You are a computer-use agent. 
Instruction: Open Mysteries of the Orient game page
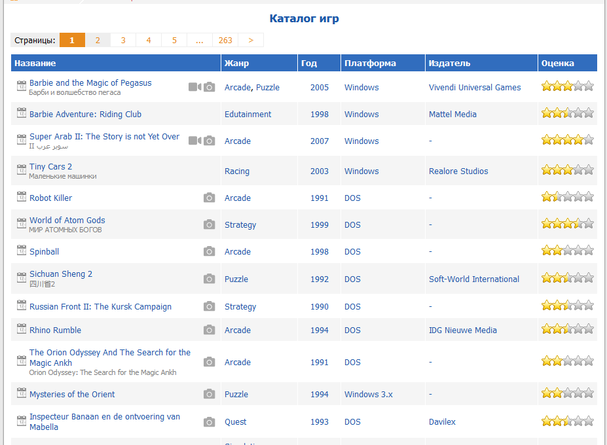tap(72, 395)
